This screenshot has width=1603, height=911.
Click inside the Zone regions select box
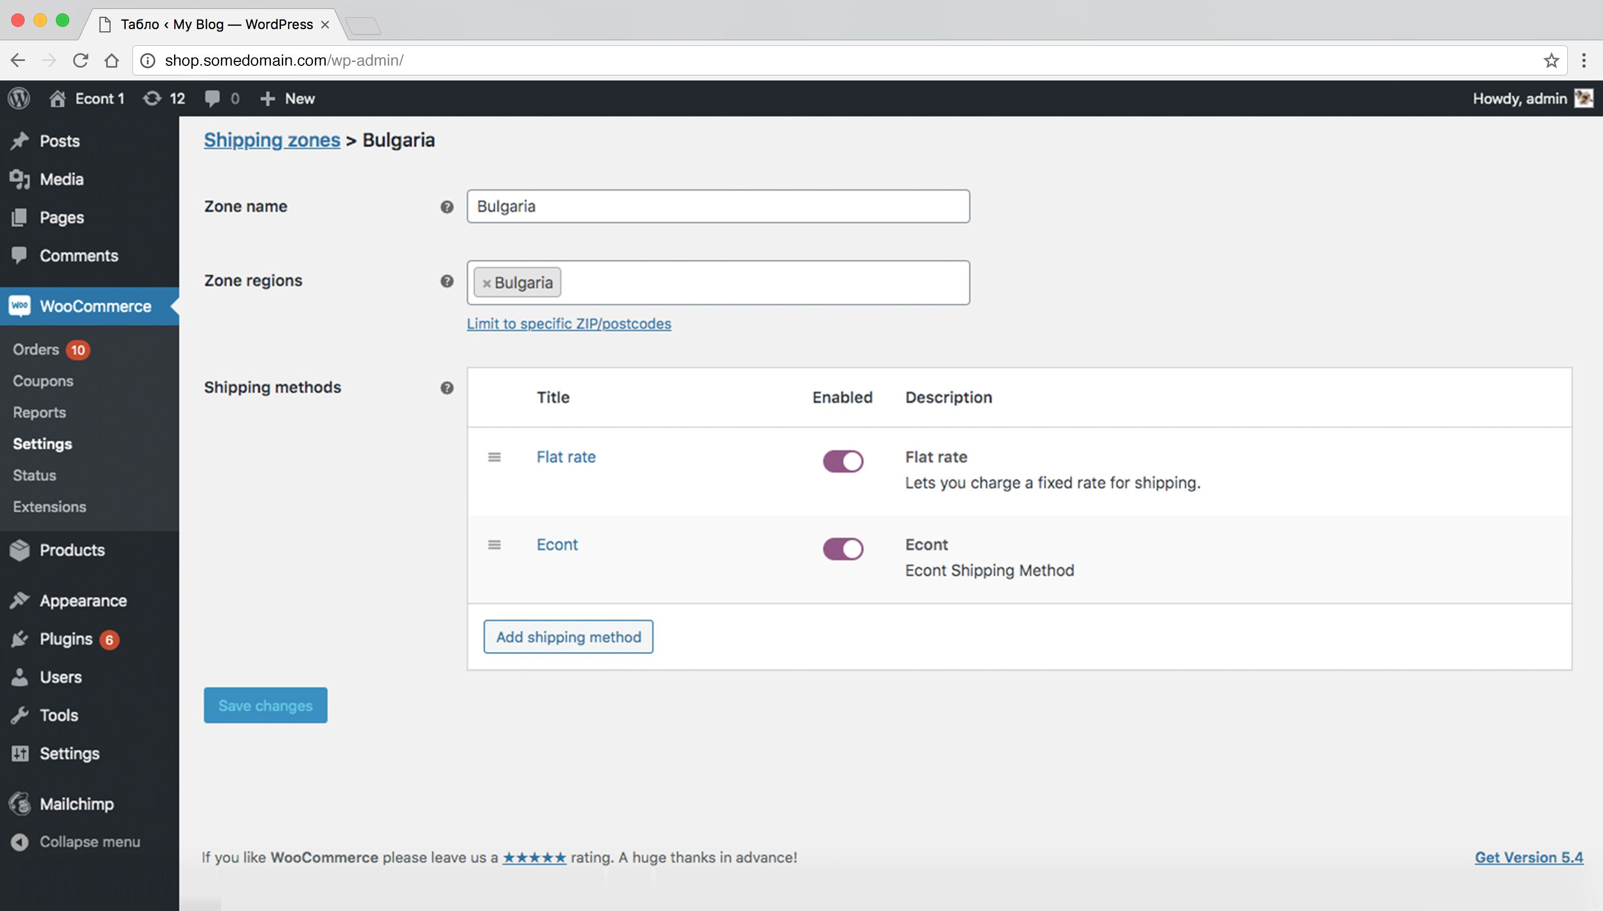tap(718, 283)
